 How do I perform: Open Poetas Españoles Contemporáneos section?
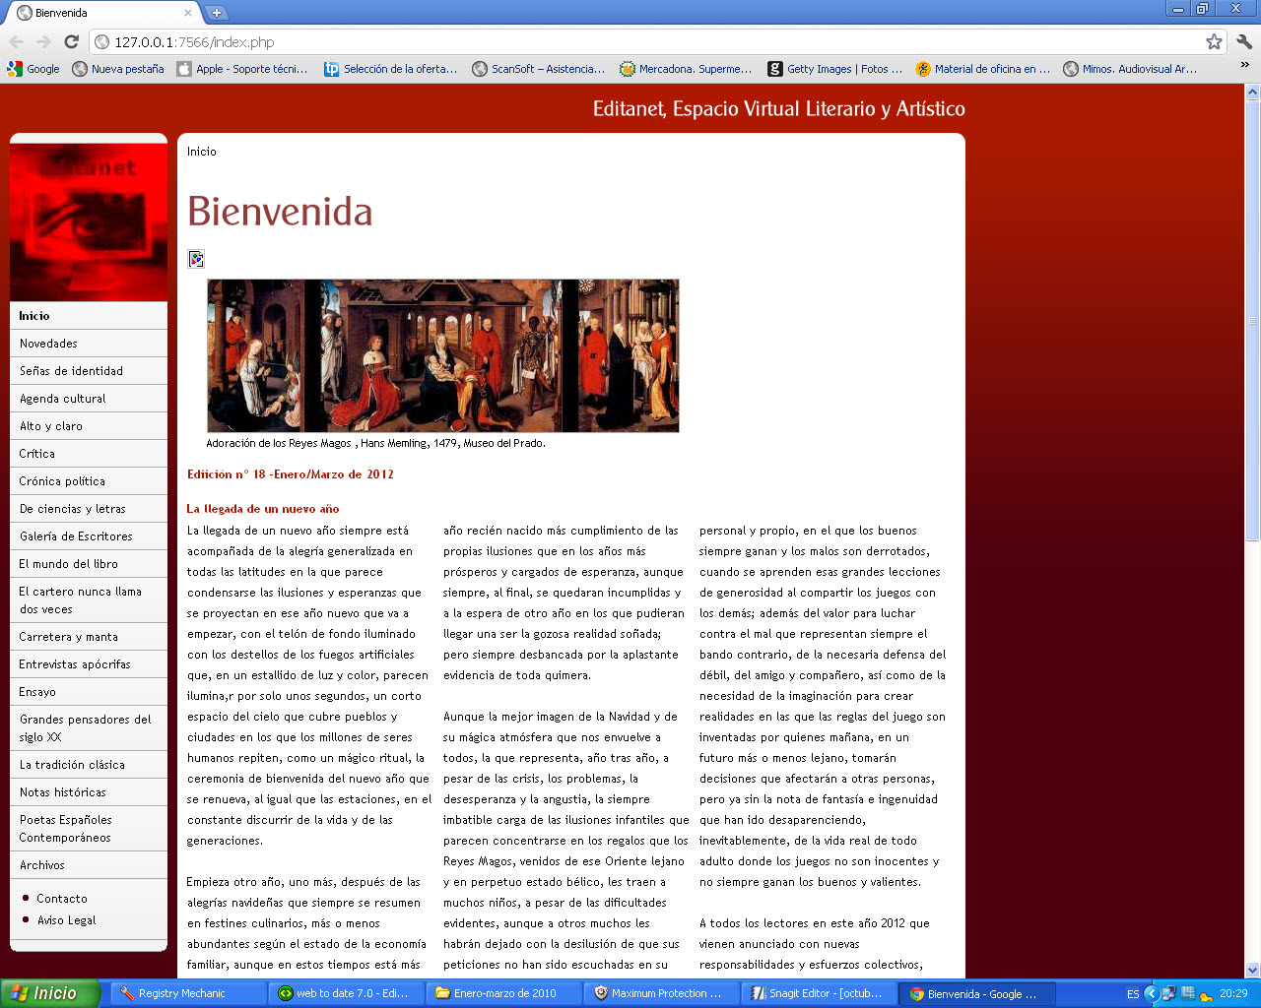click(89, 829)
